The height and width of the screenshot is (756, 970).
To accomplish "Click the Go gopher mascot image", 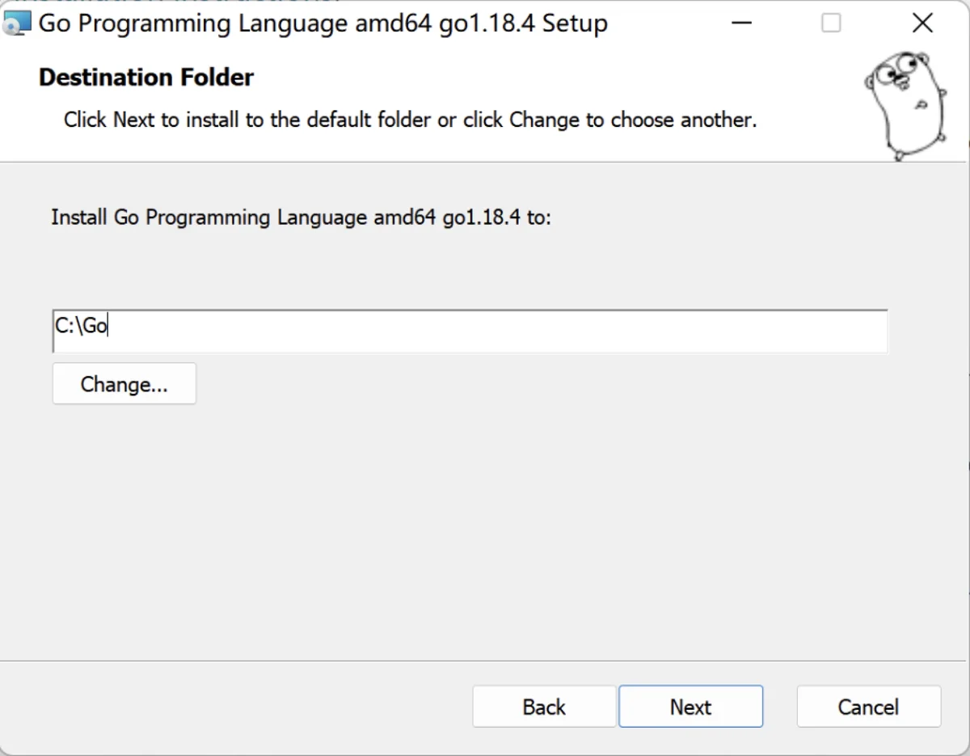I will [x=905, y=105].
